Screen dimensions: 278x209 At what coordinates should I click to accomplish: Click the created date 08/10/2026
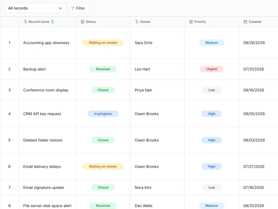pos(254,90)
